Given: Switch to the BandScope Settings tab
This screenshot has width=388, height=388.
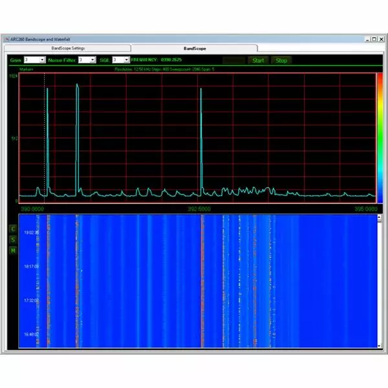Looking at the screenshot, I should pos(67,48).
